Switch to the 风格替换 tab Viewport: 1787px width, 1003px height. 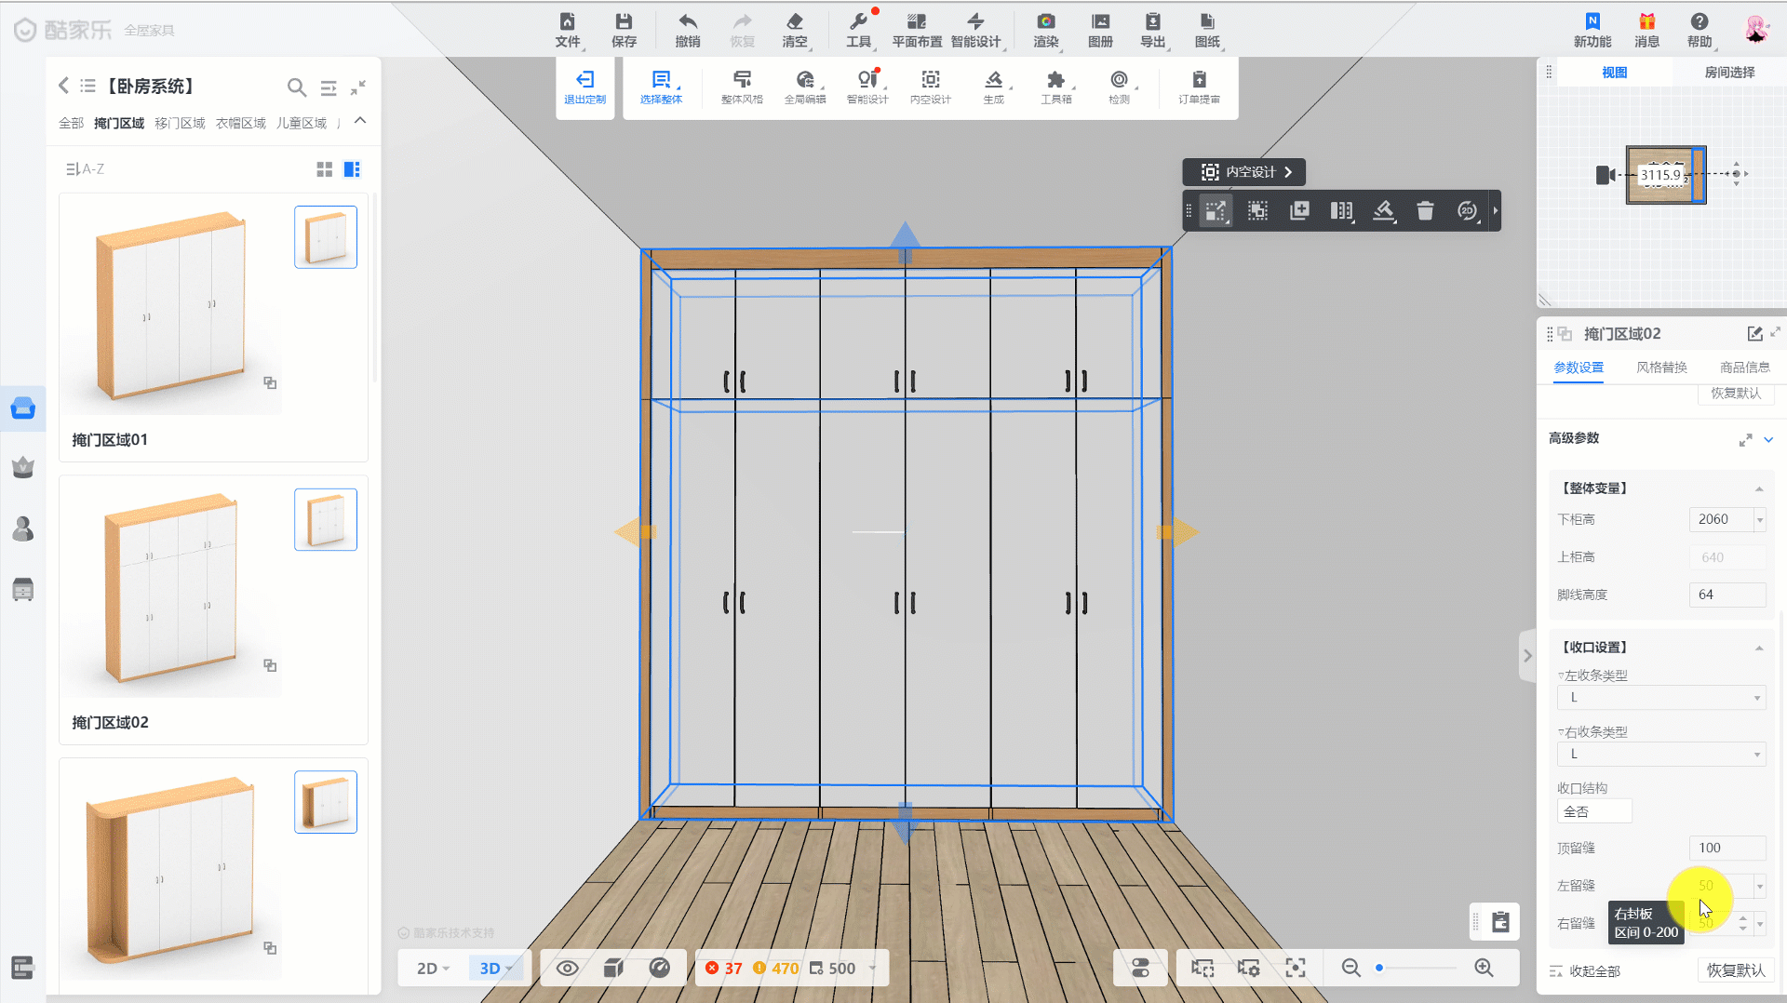1661,368
